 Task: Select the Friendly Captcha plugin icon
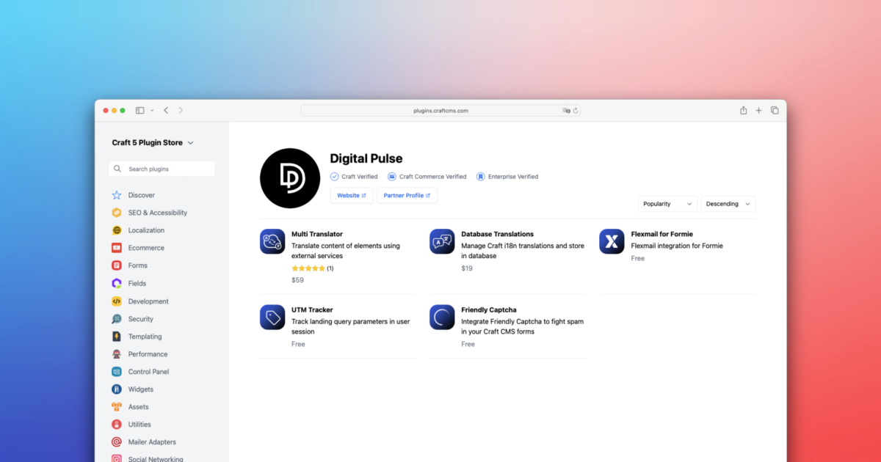pyautogui.click(x=442, y=317)
